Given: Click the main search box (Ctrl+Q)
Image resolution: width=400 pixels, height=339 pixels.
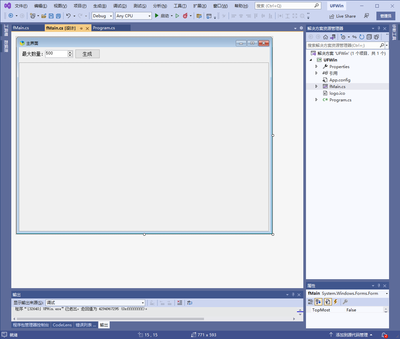Looking at the screenshot, I should [x=288, y=6].
